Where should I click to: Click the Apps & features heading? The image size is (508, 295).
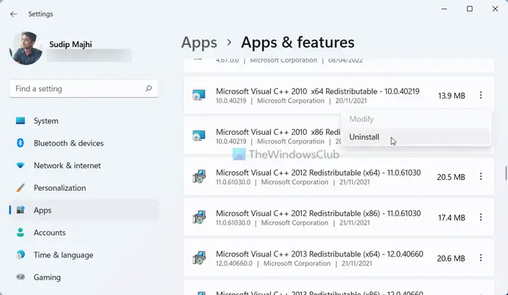298,42
